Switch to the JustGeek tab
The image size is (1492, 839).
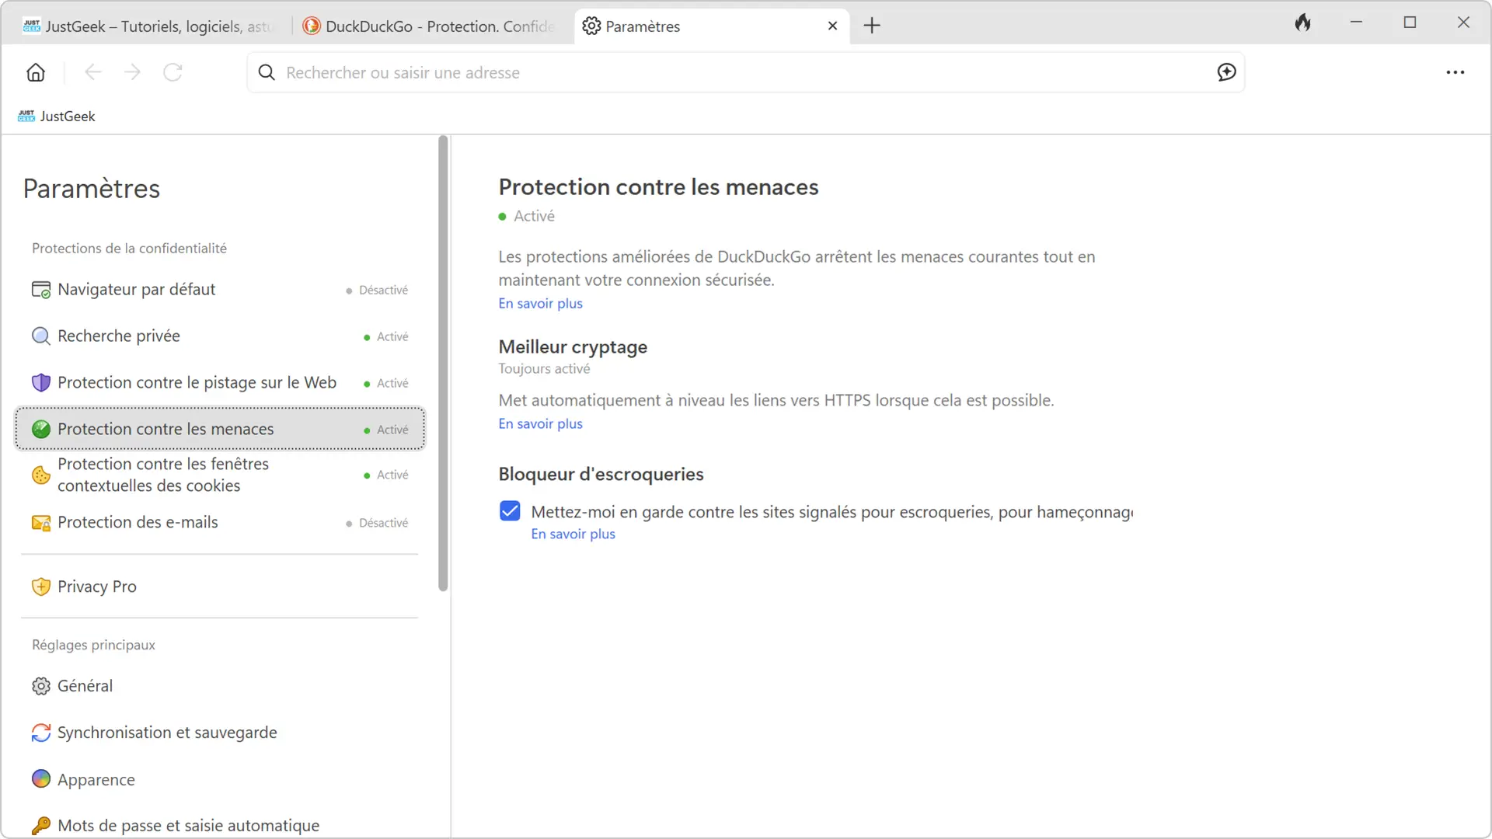[x=148, y=26]
